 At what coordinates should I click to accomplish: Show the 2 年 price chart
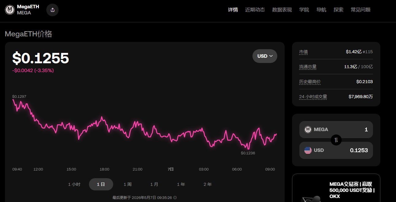point(208,184)
